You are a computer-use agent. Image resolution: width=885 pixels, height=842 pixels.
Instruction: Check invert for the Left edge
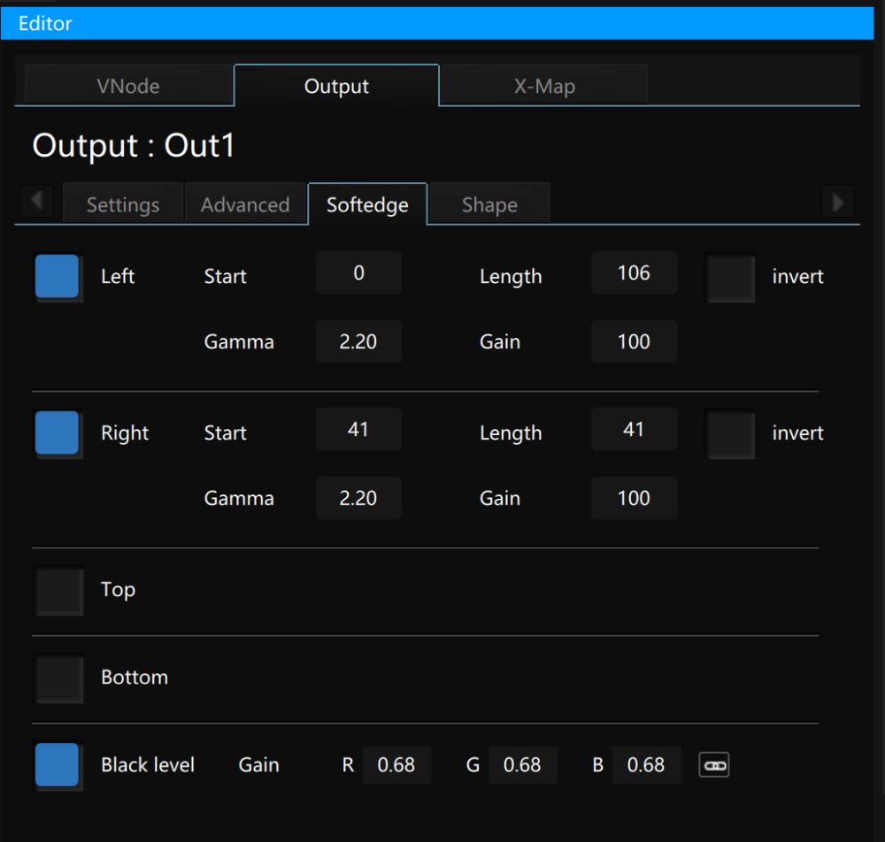click(x=731, y=278)
